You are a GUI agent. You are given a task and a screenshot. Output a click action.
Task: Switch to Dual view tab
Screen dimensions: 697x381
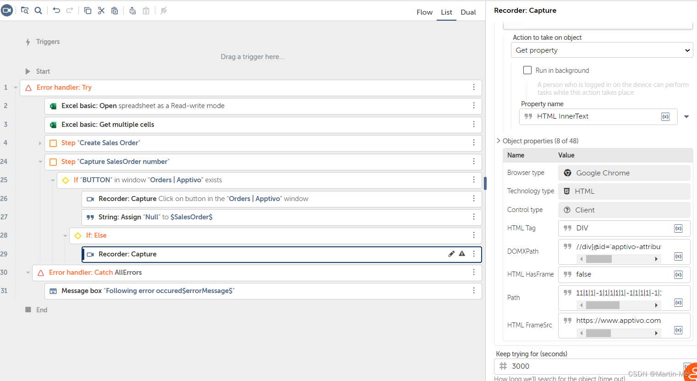(x=468, y=12)
